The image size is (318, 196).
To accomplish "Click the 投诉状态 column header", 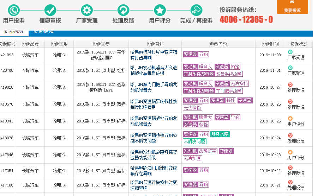I will click(299, 44).
